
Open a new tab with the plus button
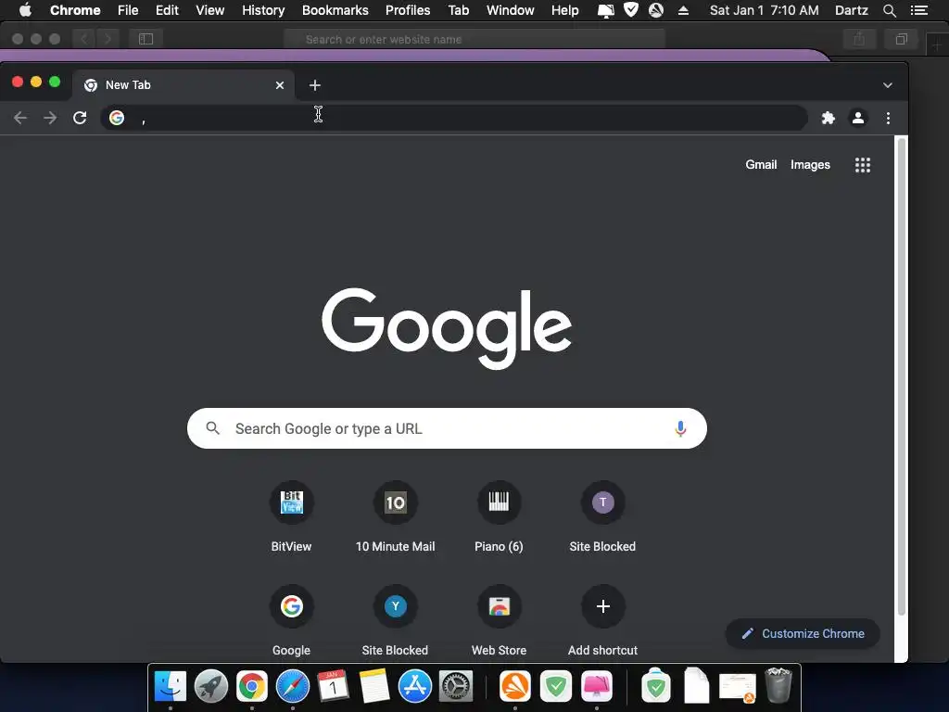tap(315, 85)
